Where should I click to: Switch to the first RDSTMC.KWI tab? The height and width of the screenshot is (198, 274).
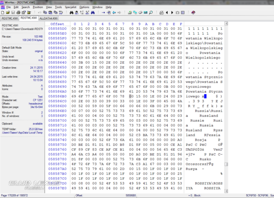pyautogui.click(x=9, y=18)
